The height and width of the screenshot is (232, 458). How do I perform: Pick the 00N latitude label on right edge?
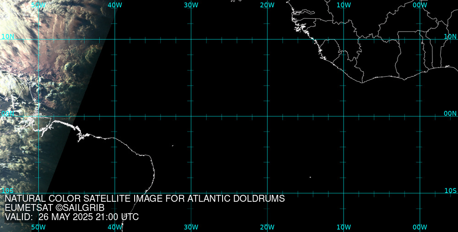(450, 114)
